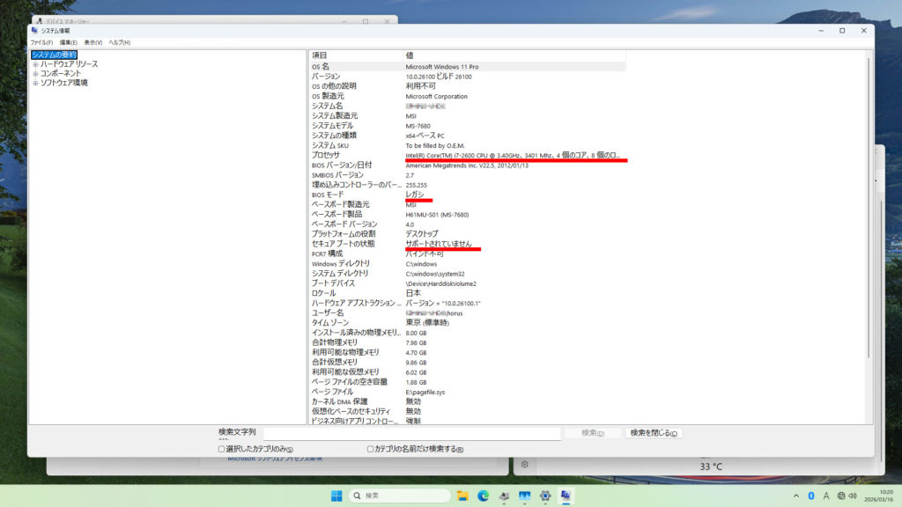Launch Microsoft Edge from the taskbar
This screenshot has width=902, height=507.
[483, 496]
